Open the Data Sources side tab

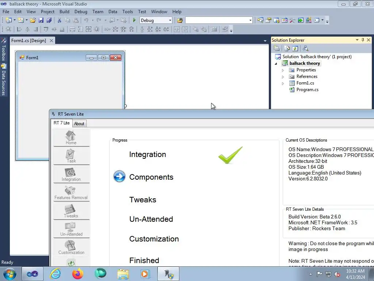coord(3,80)
